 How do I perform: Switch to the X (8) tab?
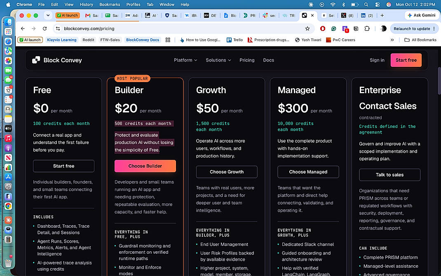(x=347, y=16)
